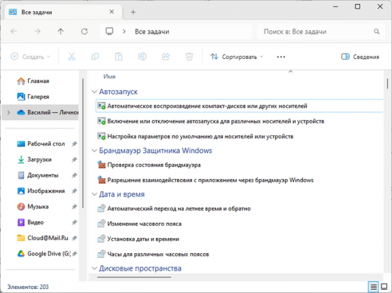Unpin Документы via its pin icon
The width and height of the screenshot is (392, 293).
(74, 175)
